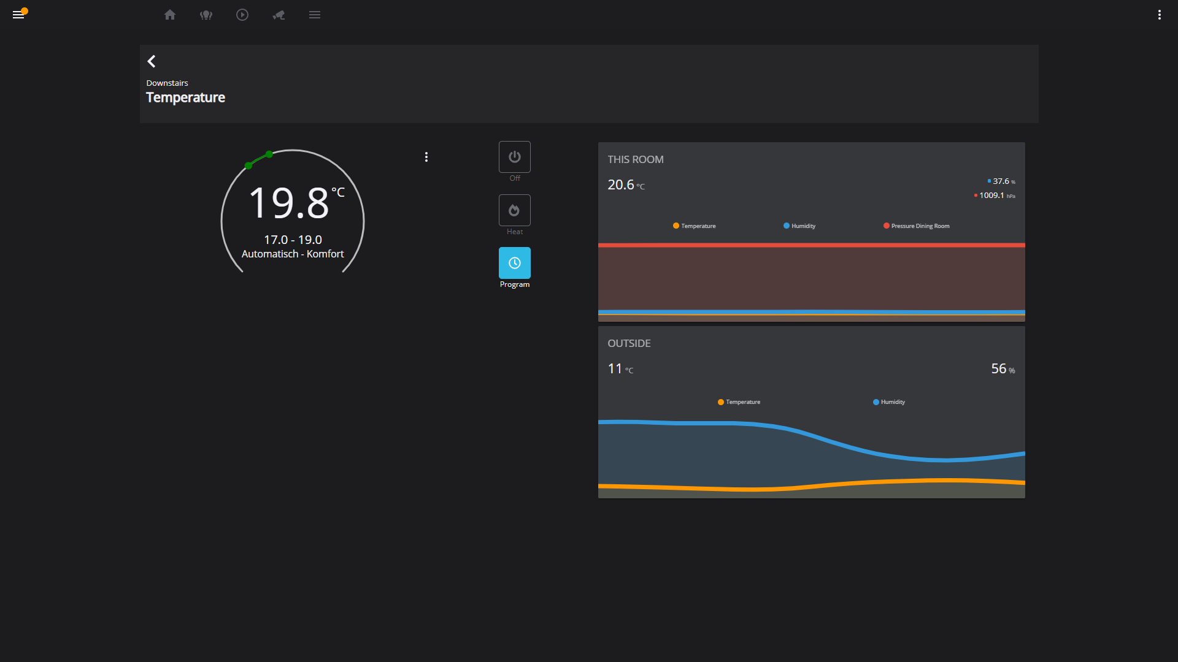Hide the Humidity line in the Outside chart
The width and height of the screenshot is (1178, 662).
888,401
